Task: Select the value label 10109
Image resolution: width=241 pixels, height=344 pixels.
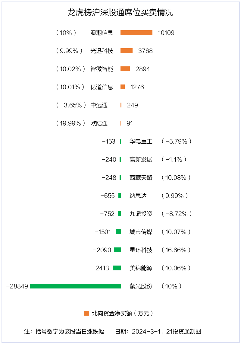Action: (x=166, y=33)
